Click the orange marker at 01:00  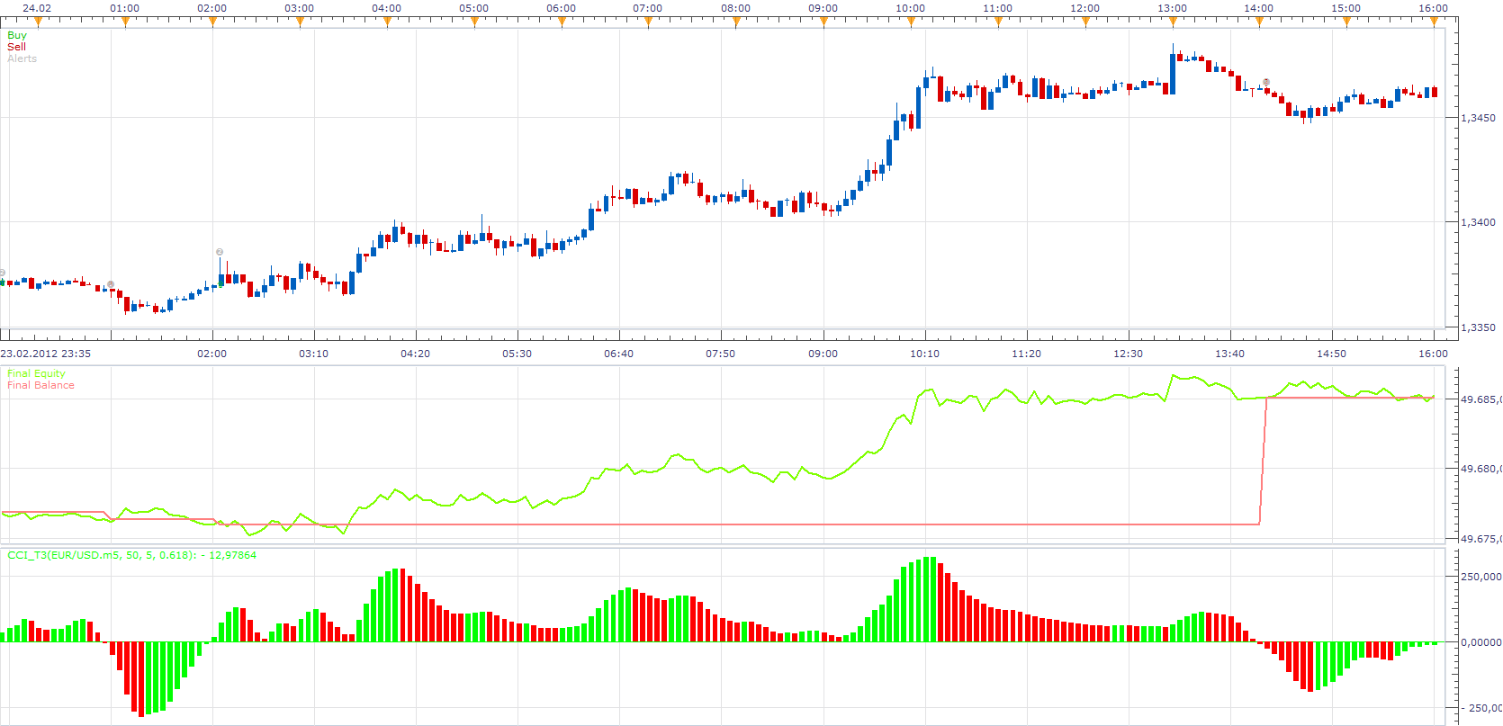125,22
